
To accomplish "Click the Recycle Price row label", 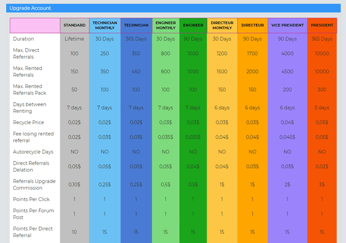I will point(29,123).
